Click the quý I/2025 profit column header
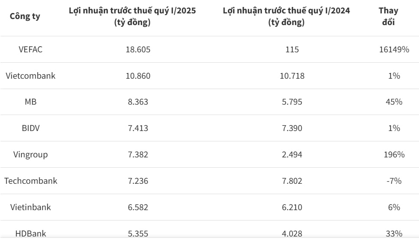The width and height of the screenshot is (419, 243). (x=132, y=16)
